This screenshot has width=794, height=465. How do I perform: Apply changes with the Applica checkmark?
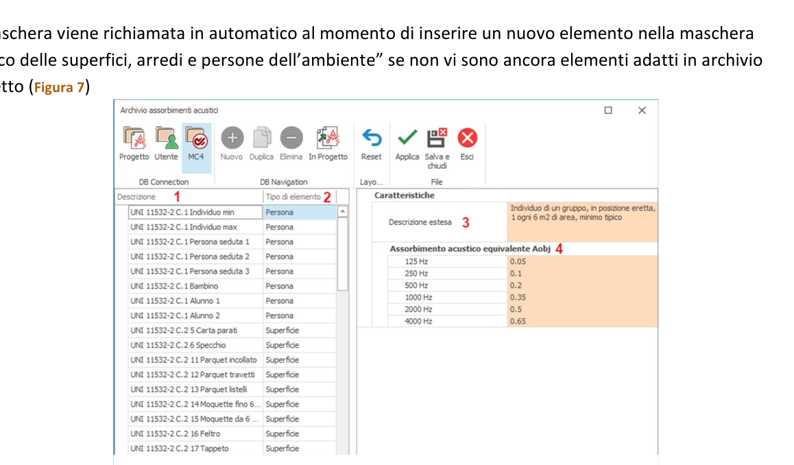coord(407,137)
